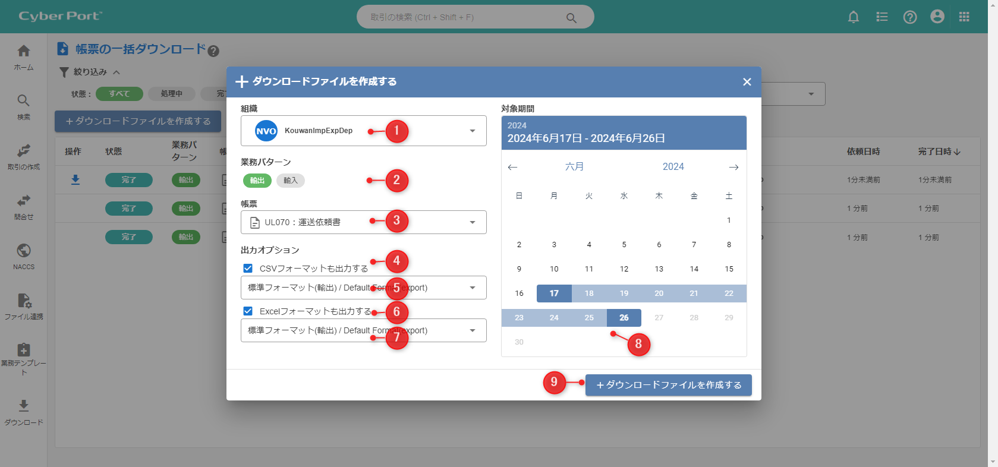Click the notification bell icon

click(853, 17)
